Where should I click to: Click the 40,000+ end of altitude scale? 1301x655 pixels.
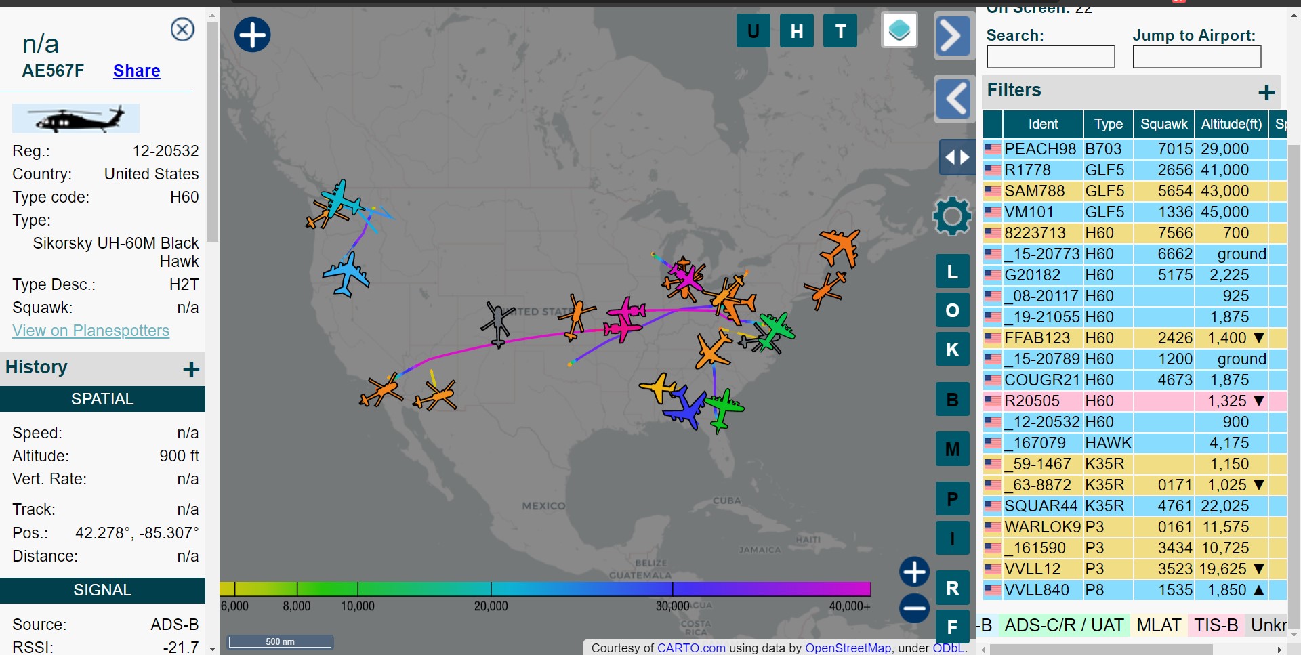(x=850, y=606)
